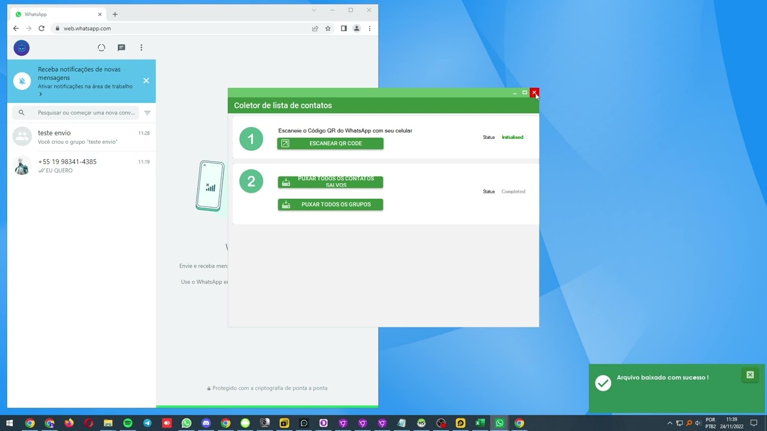The height and width of the screenshot is (431, 767).
Task: Click 'Ativar notificações na área de trabalho'
Action: [85, 86]
